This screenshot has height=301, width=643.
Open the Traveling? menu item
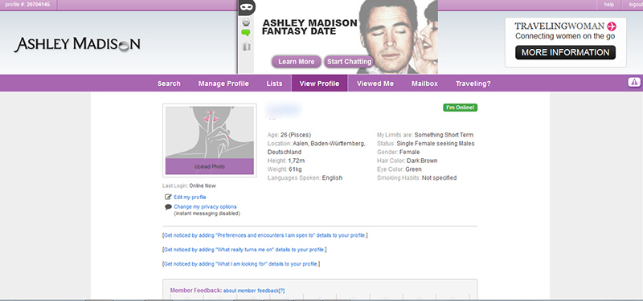473,83
